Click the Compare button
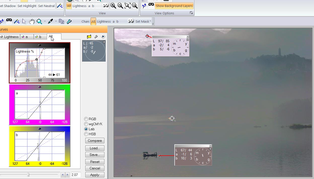The height and width of the screenshot is (179, 314). (95, 141)
